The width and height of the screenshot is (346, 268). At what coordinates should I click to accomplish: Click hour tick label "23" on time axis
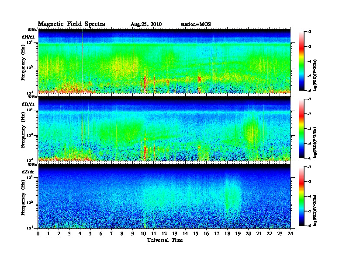pyautogui.click(x=280, y=233)
